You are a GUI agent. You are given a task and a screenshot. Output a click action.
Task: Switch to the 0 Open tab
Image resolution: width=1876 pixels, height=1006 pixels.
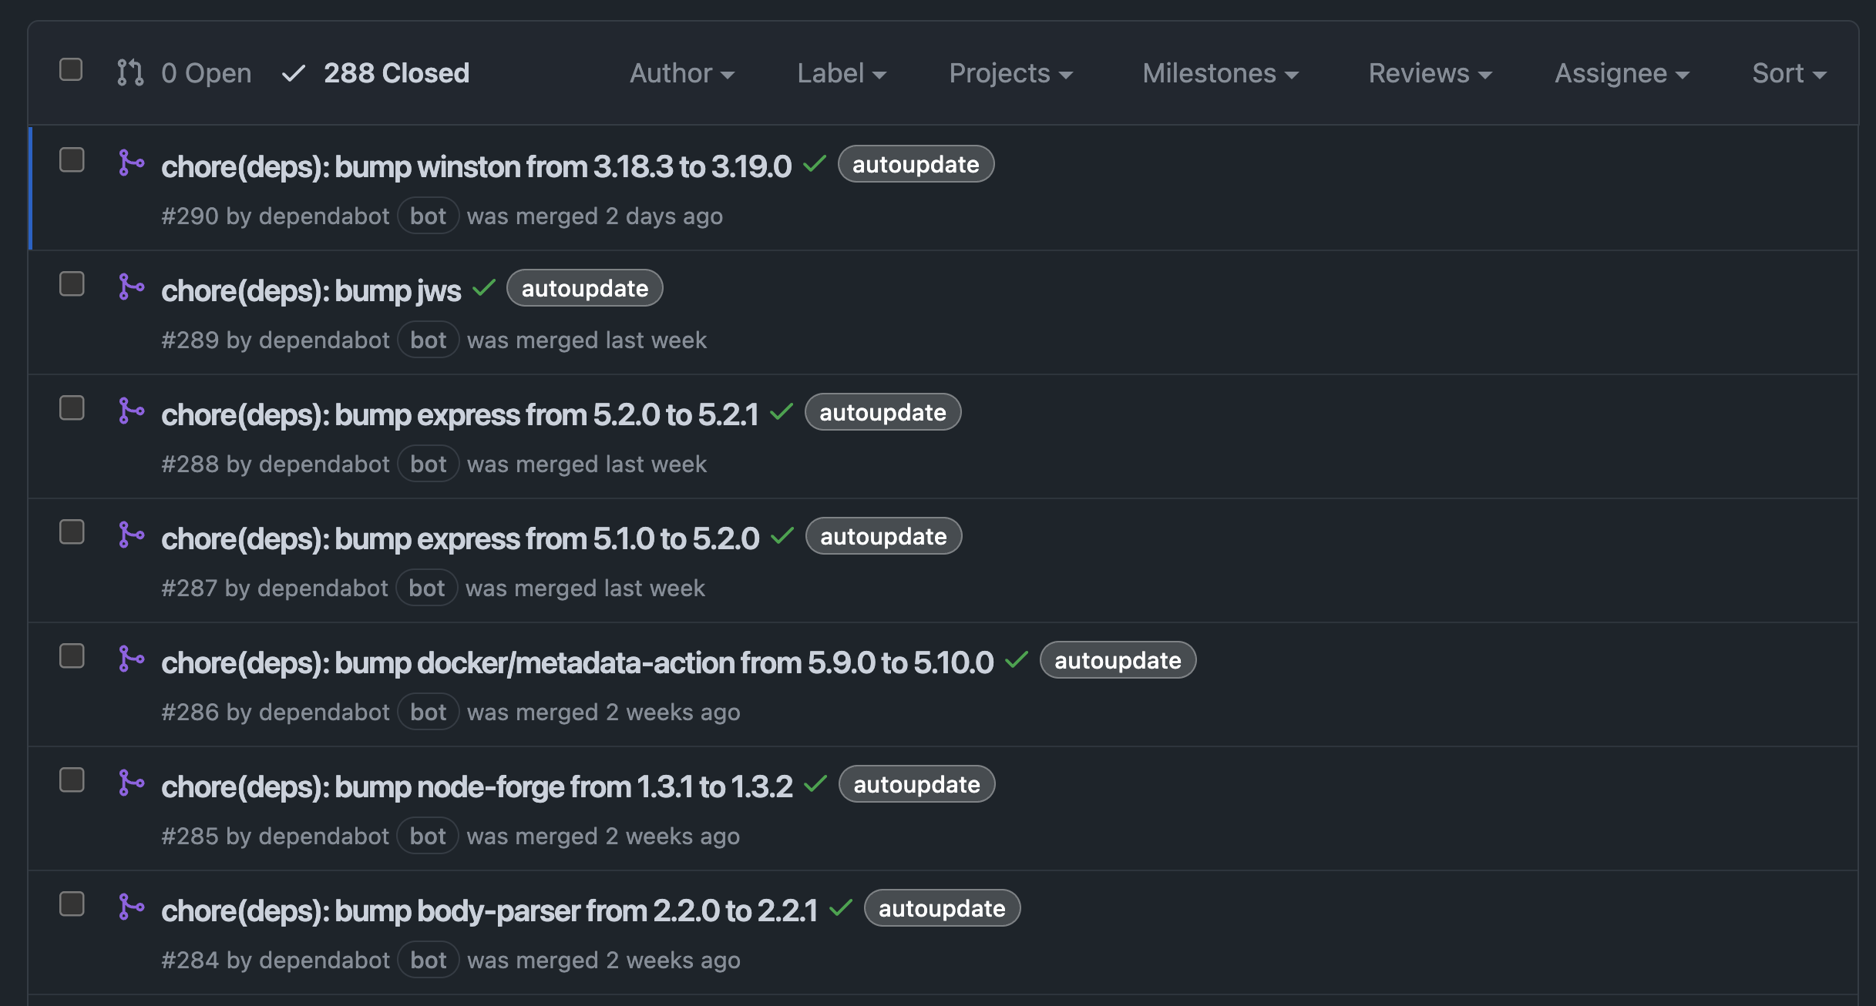tap(206, 74)
